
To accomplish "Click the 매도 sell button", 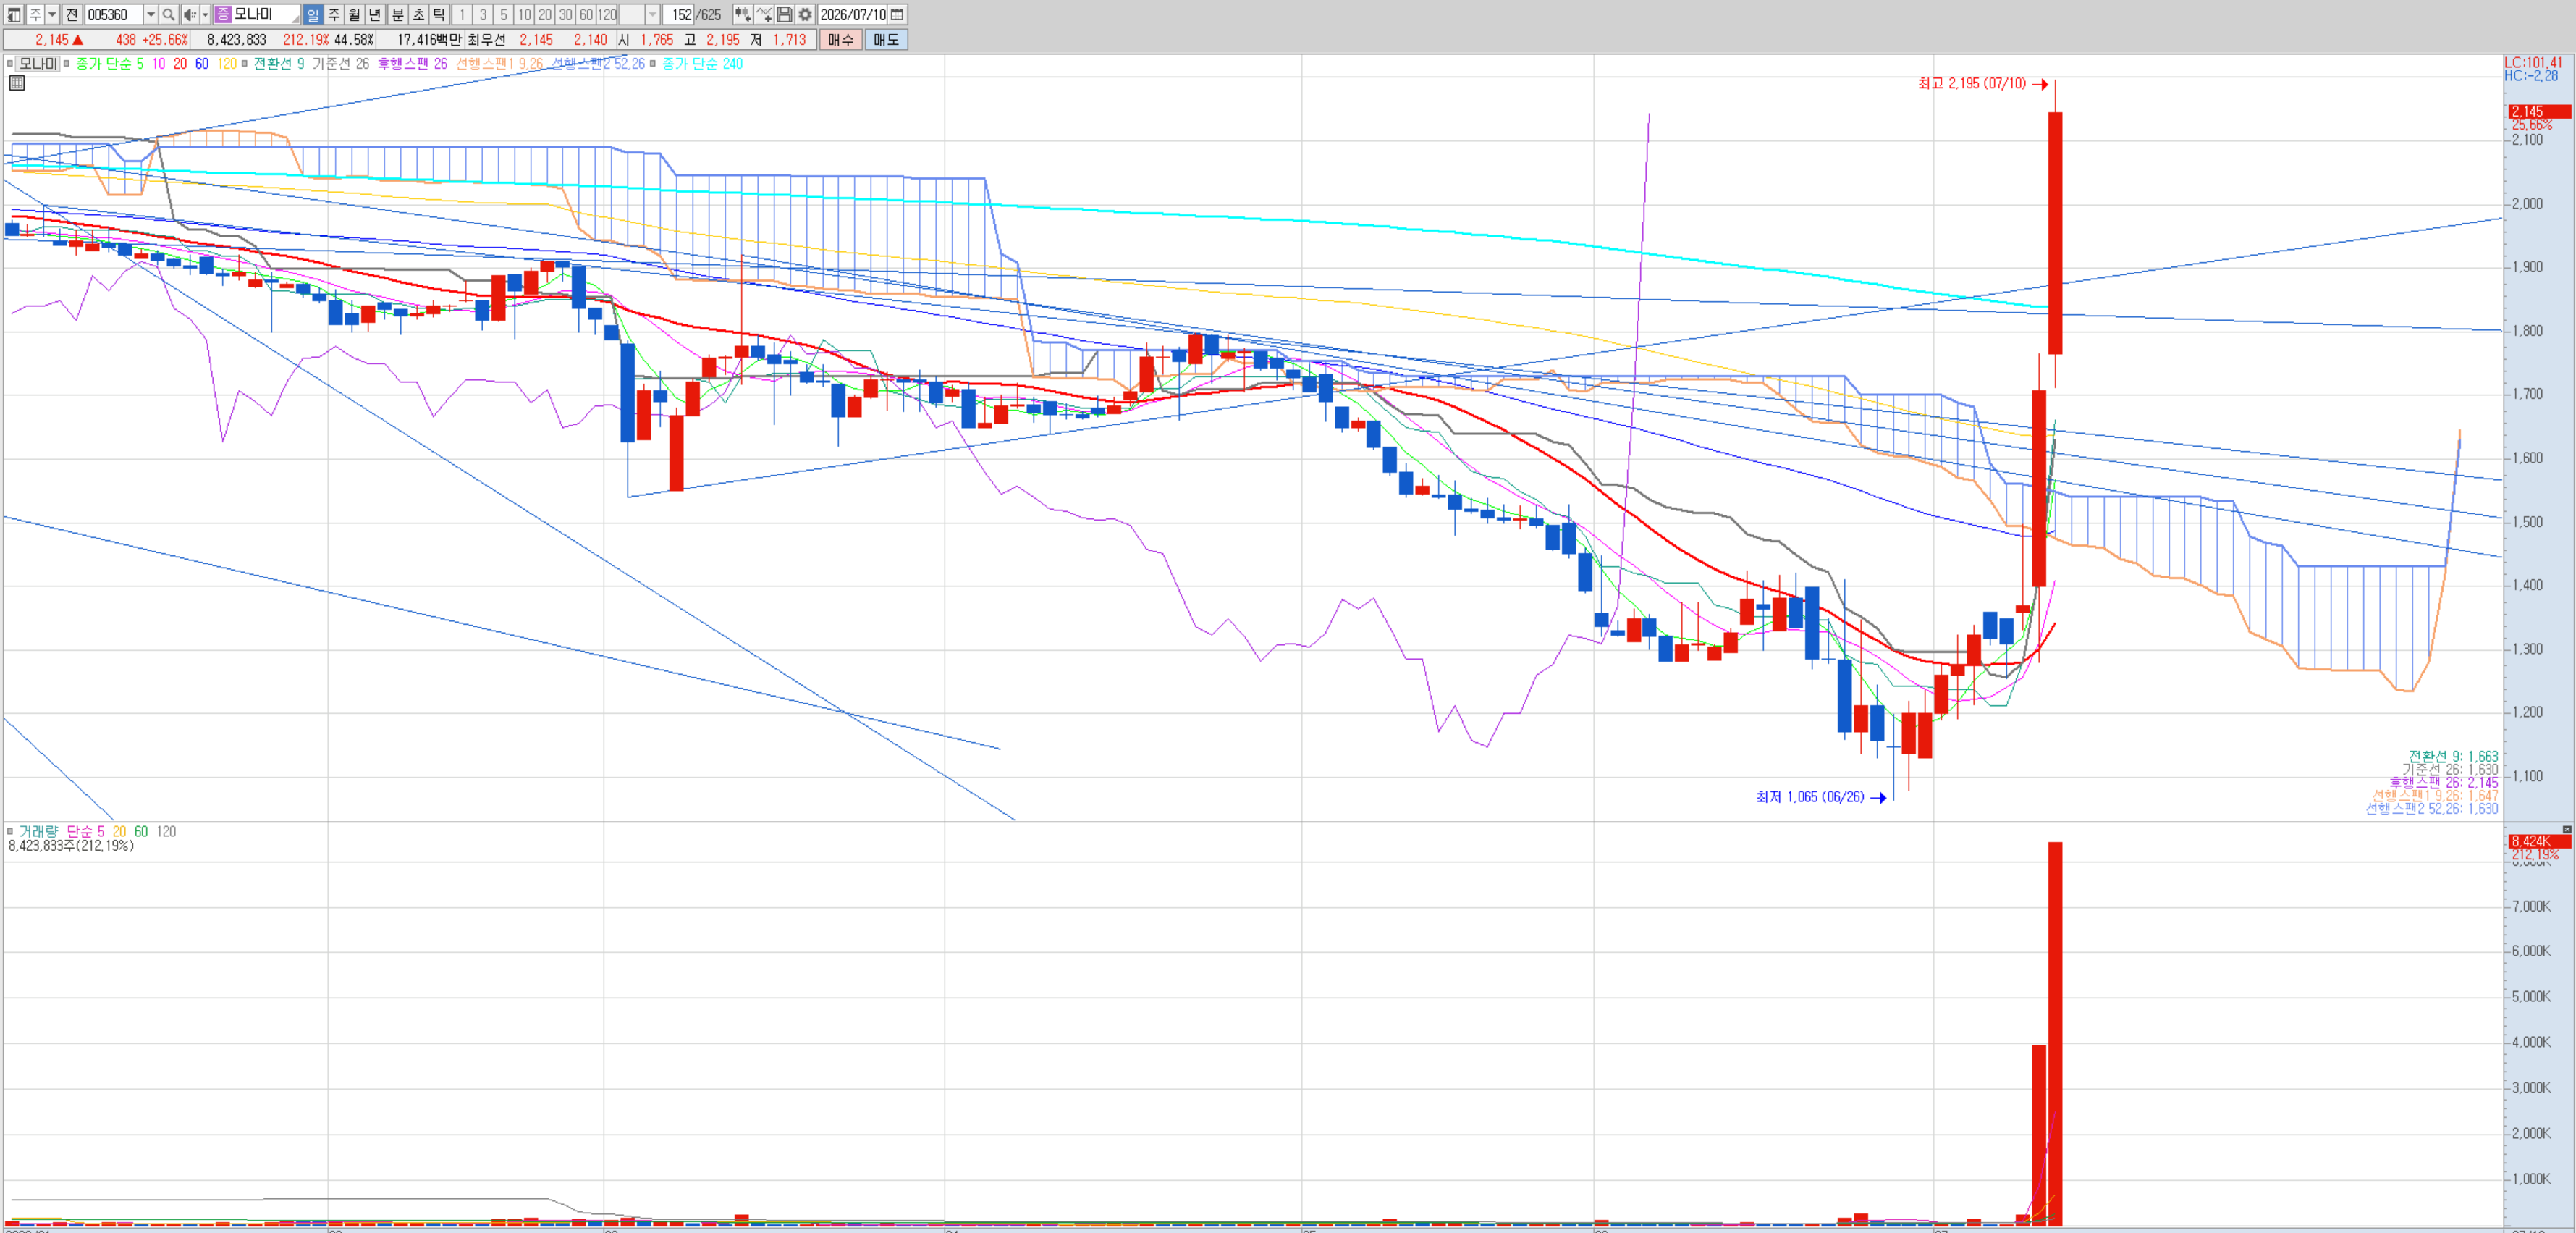I will pos(886,40).
